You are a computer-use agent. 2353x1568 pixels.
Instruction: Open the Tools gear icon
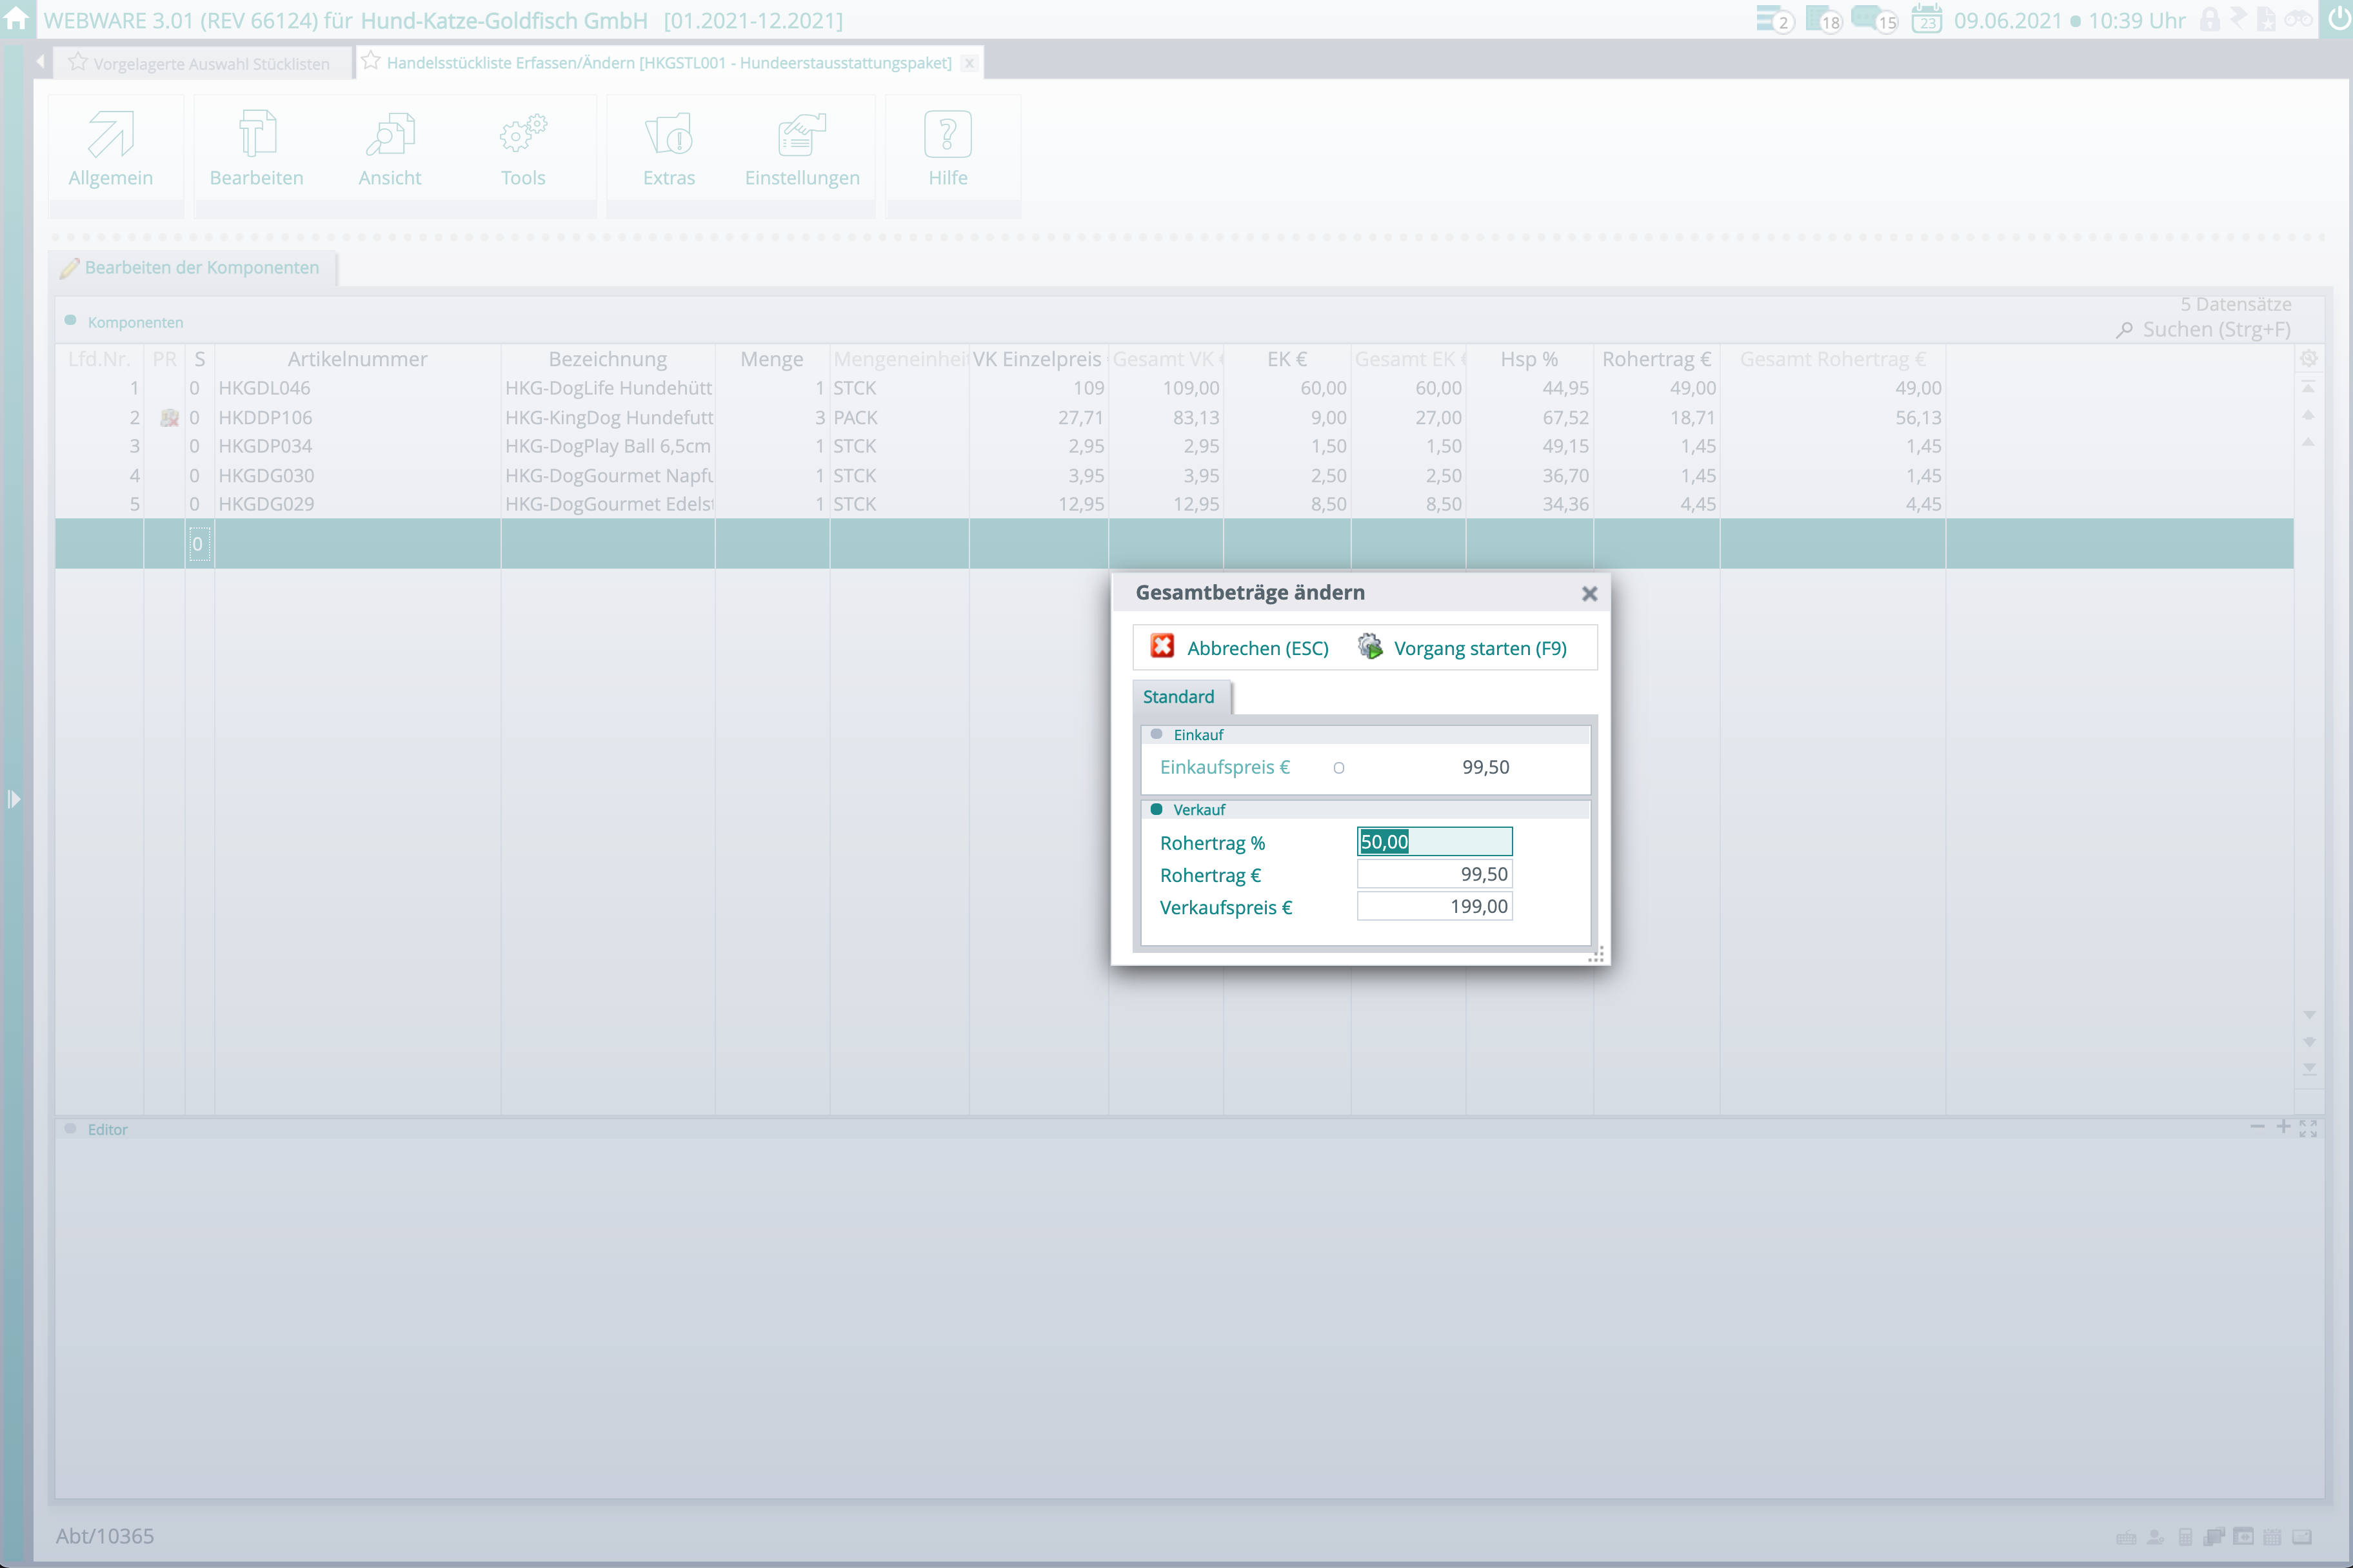(523, 134)
